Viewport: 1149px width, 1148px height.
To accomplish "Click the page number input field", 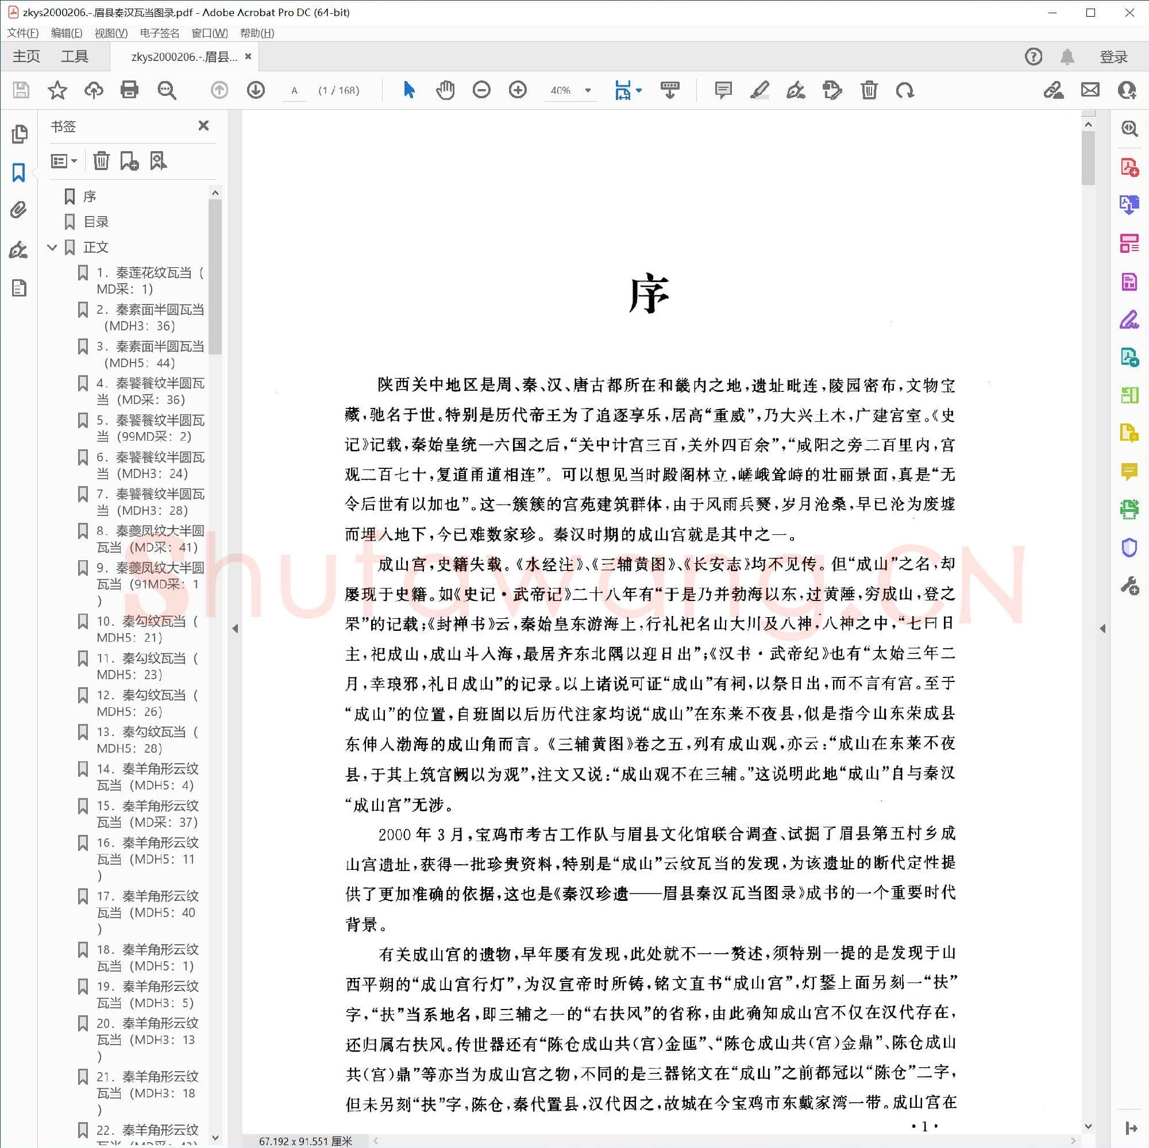I will click(294, 90).
